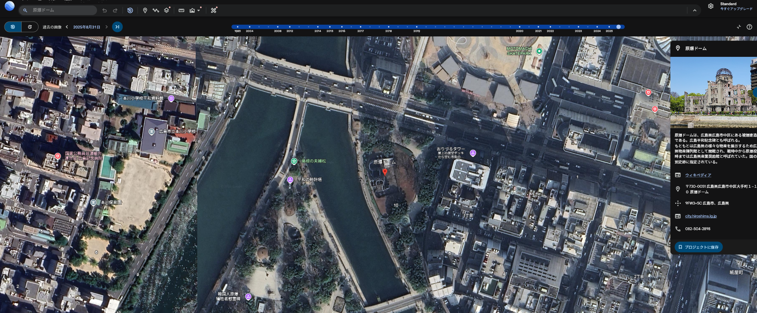Switch to the timelapse mode button
The width and height of the screenshot is (757, 313).
(x=30, y=27)
